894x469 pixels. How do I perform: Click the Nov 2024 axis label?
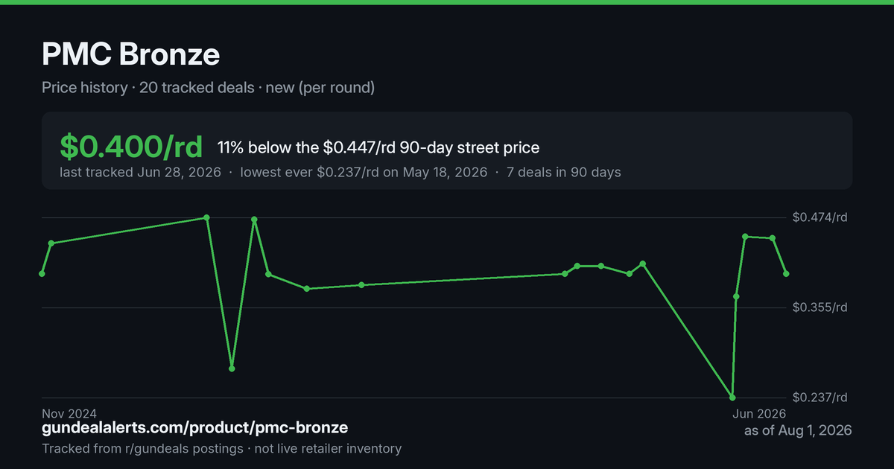coord(69,413)
